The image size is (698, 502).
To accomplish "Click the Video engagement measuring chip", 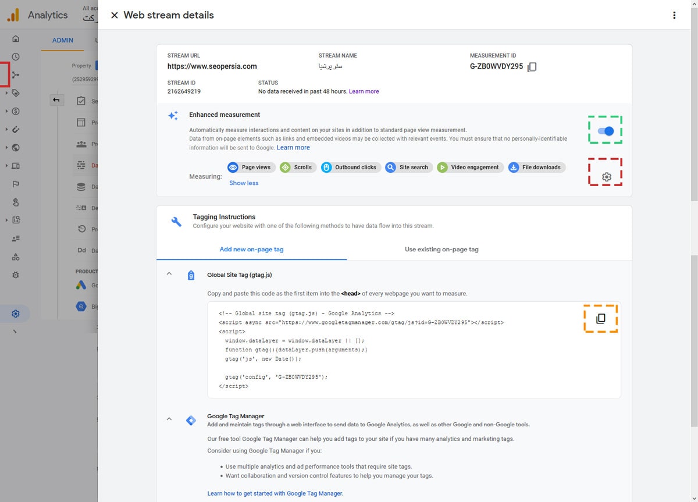I will pyautogui.click(x=469, y=167).
